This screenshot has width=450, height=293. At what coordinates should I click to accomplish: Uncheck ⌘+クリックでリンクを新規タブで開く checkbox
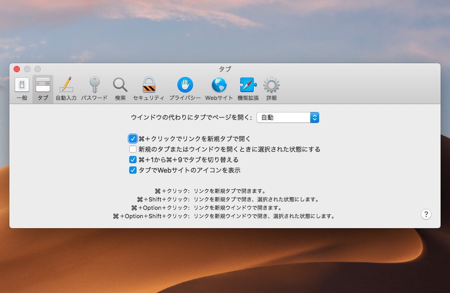pyautogui.click(x=133, y=139)
